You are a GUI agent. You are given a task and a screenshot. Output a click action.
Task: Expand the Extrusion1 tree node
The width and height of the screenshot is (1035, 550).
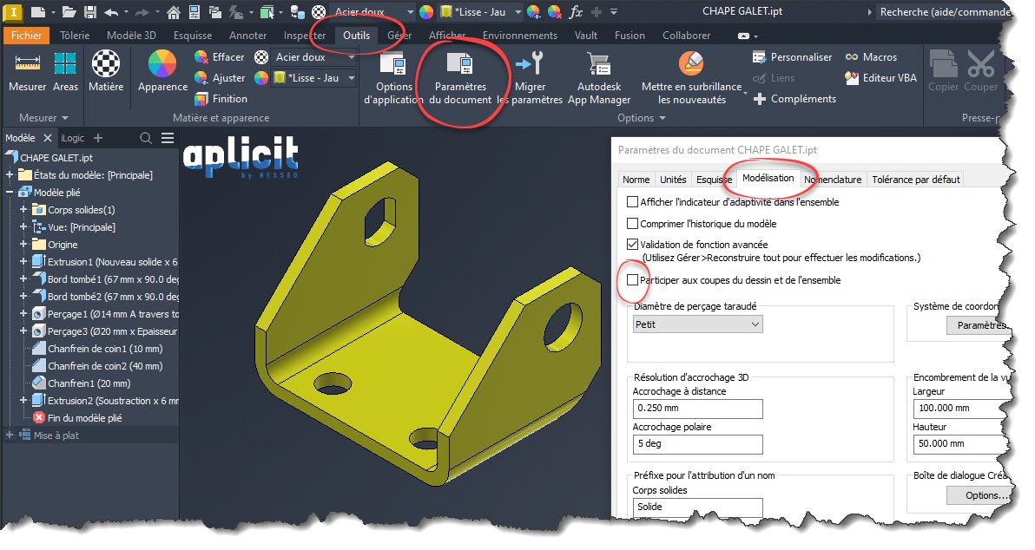(23, 262)
